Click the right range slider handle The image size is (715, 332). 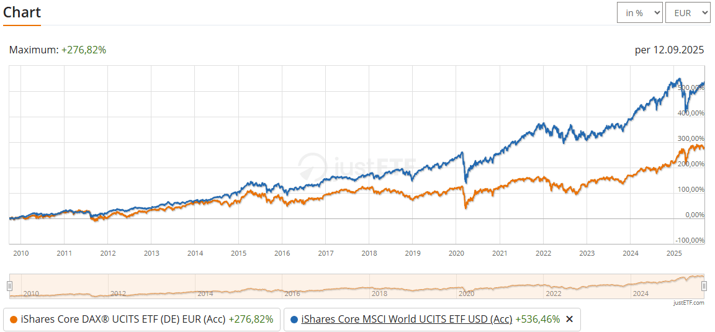(704, 286)
